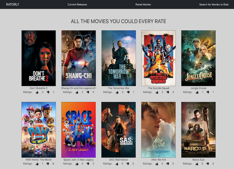Open the Don't Breathe 2 poster

(39, 58)
